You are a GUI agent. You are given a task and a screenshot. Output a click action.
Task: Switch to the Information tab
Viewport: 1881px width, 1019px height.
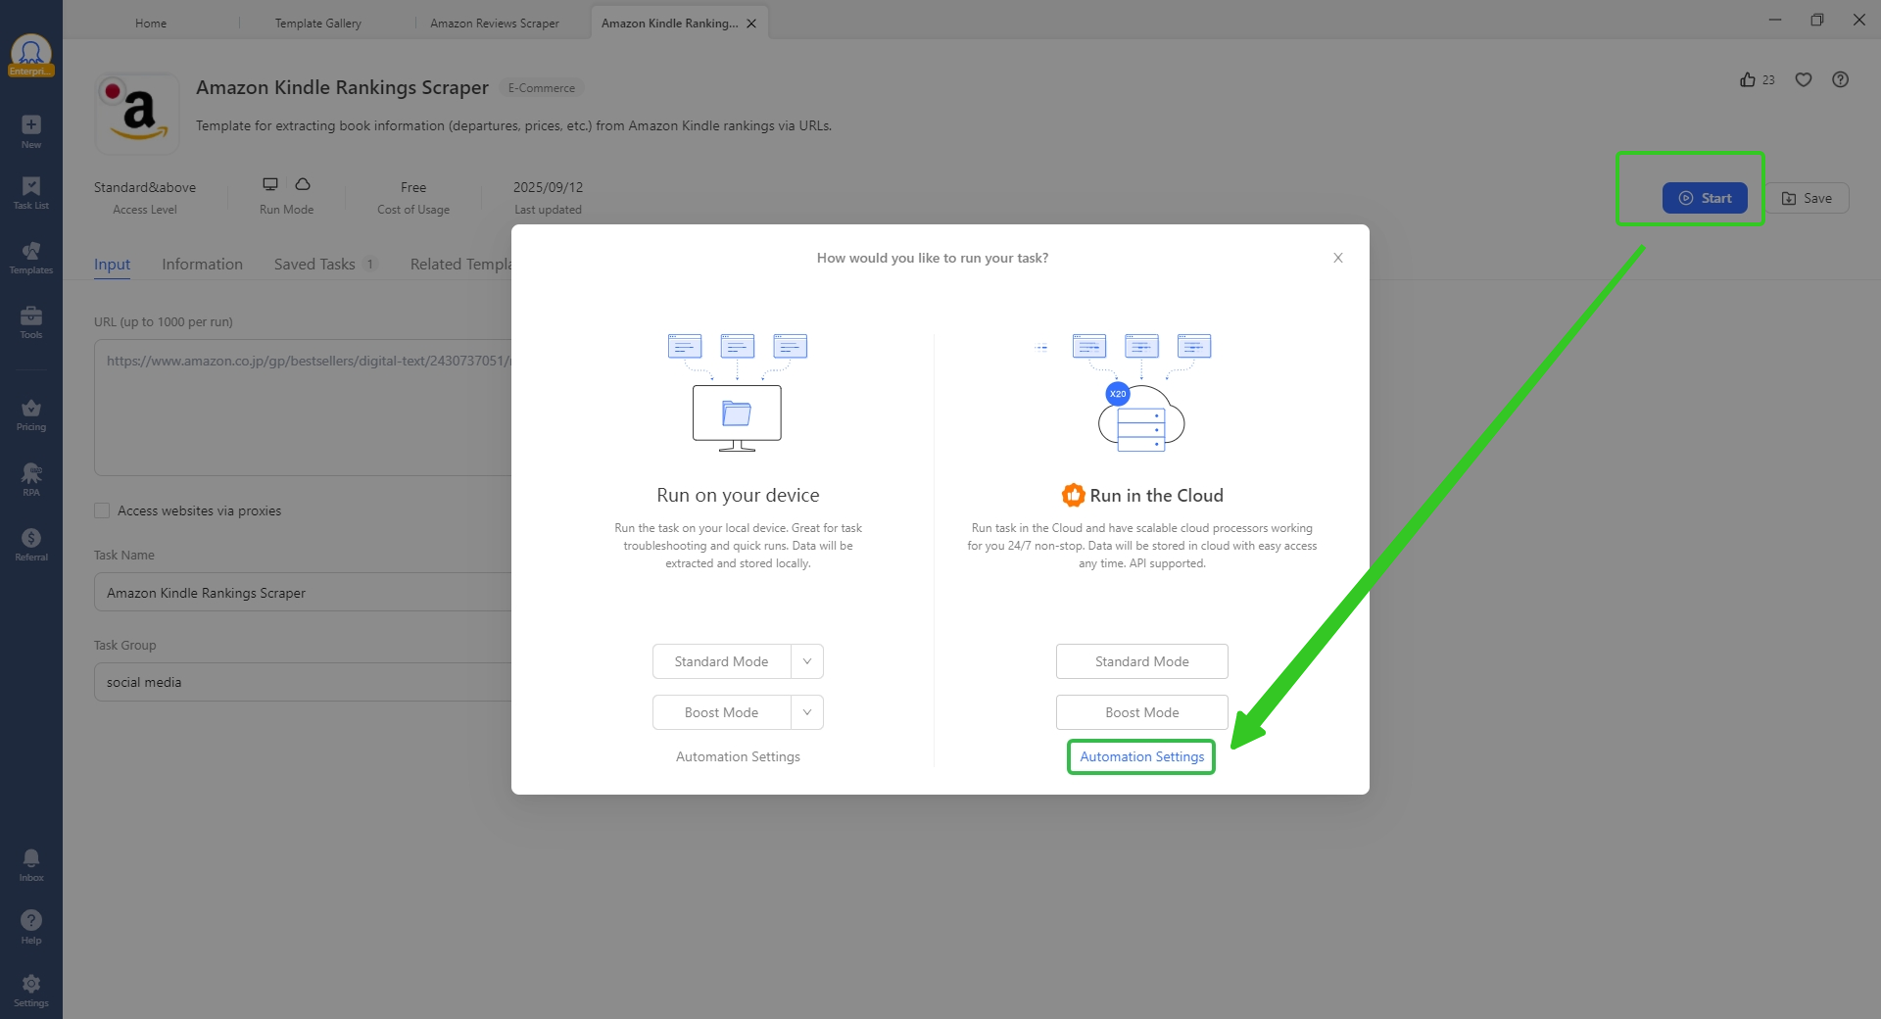[202, 265]
